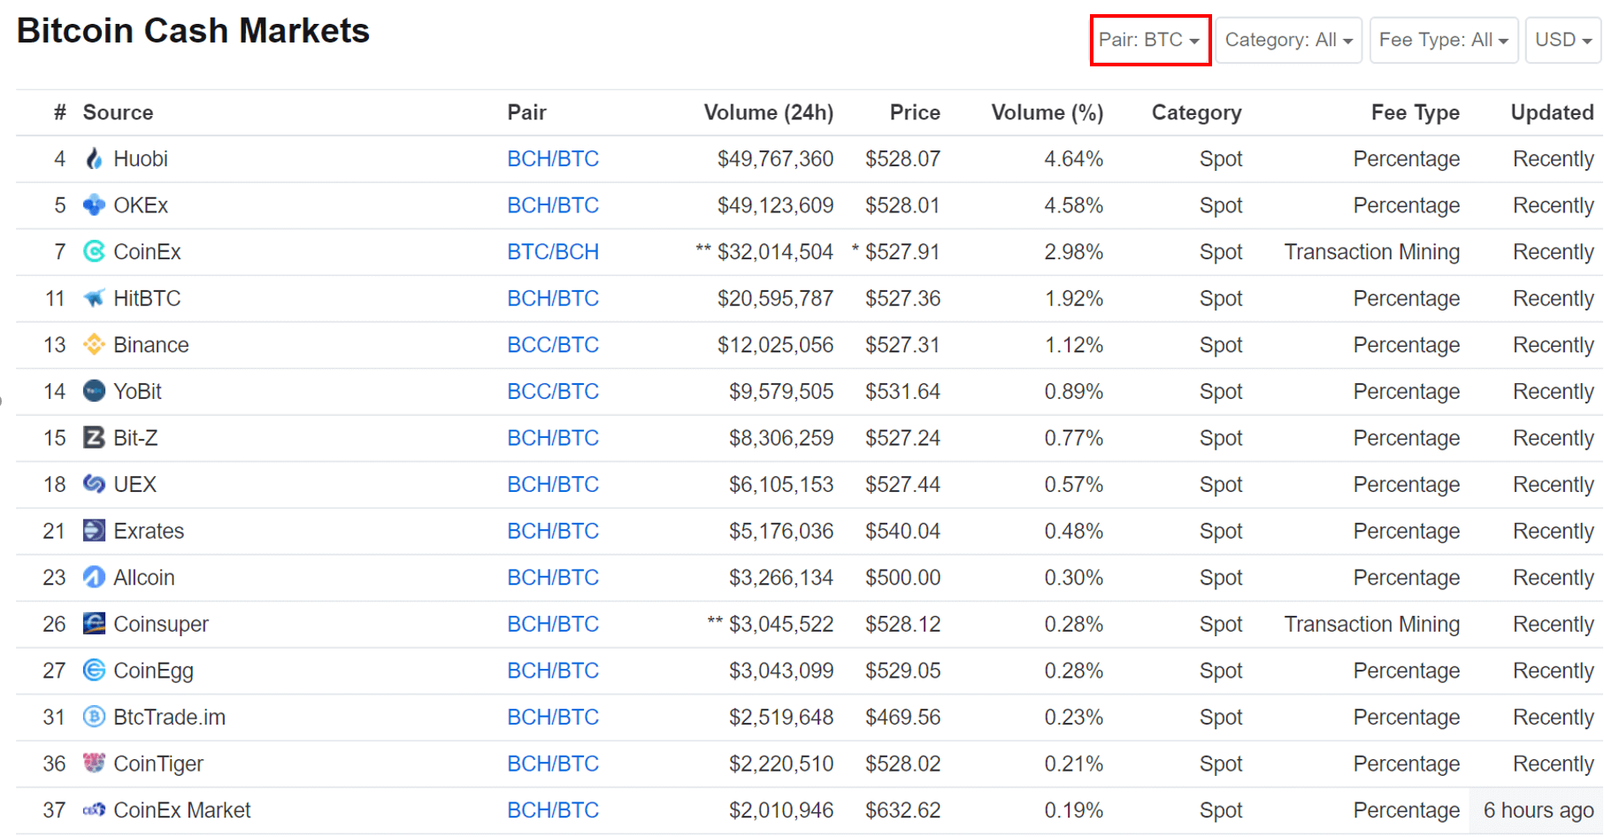Open the Fee Type: All dropdown

(1444, 40)
